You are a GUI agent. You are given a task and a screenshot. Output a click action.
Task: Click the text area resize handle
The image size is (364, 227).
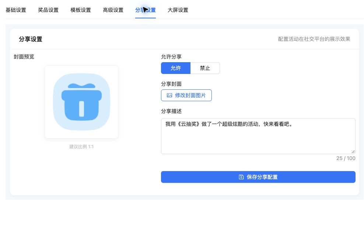coord(353,152)
